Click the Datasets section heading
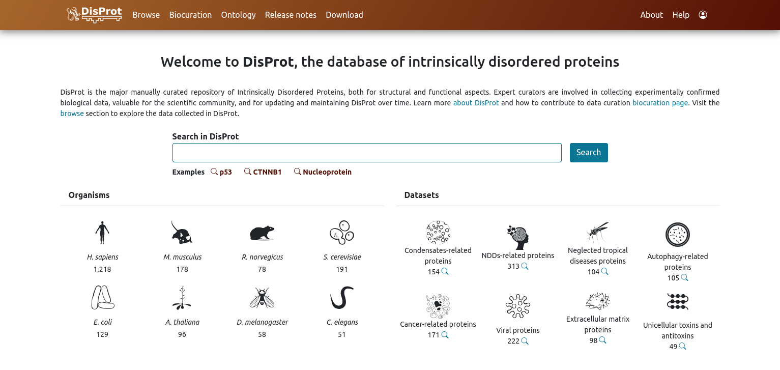Viewport: 780px width, 370px height. click(x=421, y=195)
